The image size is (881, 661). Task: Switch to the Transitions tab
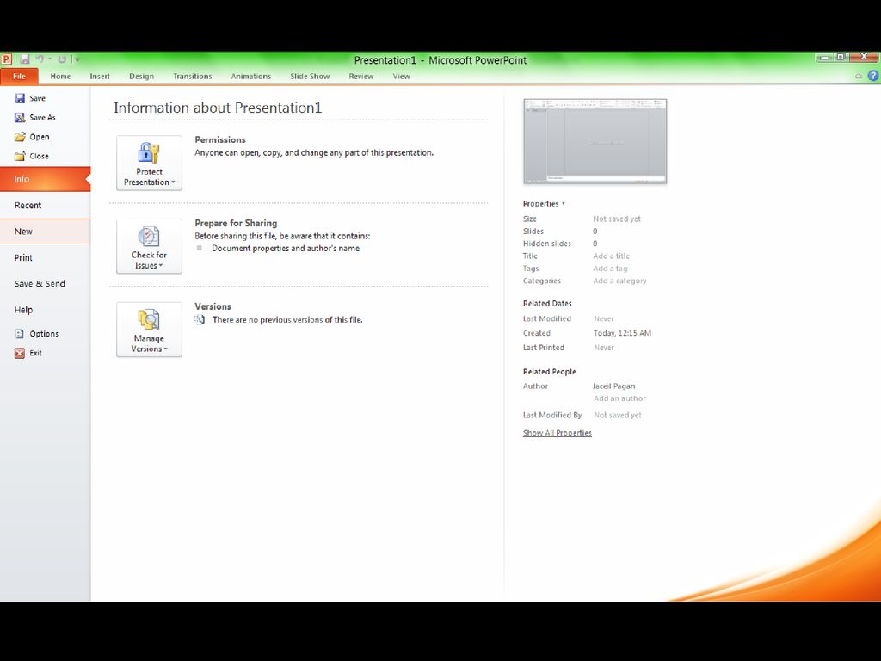coord(192,76)
